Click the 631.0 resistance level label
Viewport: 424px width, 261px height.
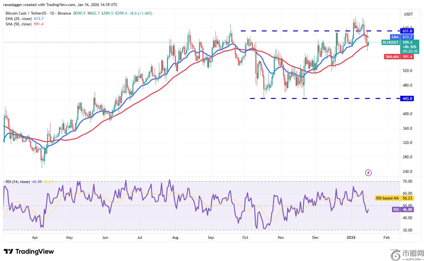click(x=407, y=31)
